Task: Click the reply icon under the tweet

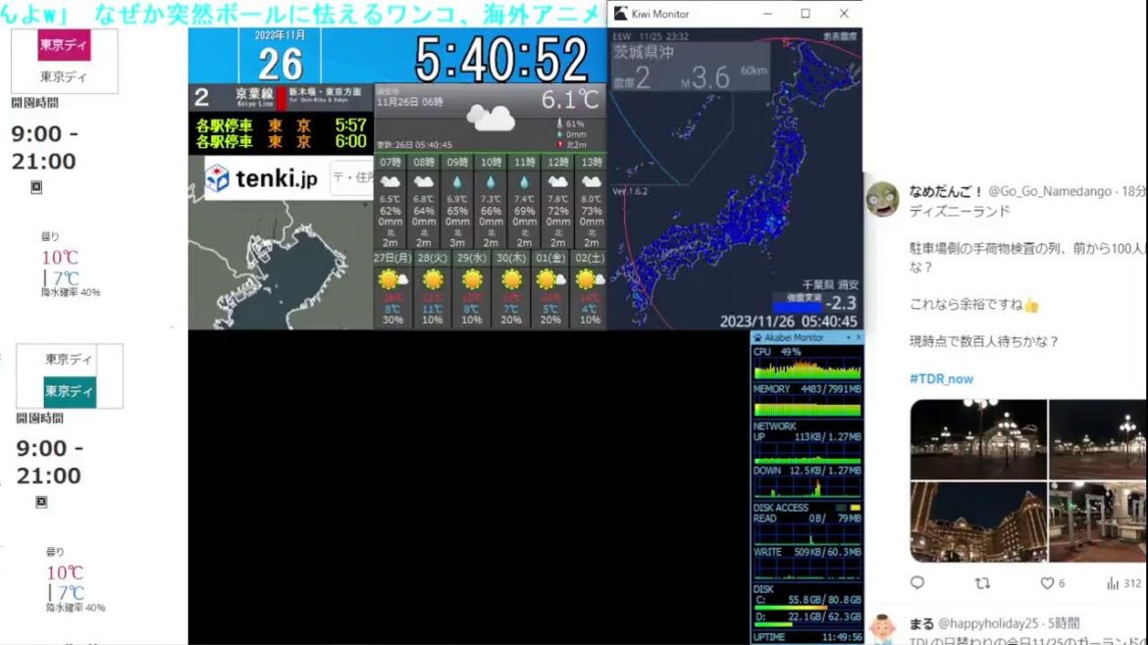Action: [917, 582]
